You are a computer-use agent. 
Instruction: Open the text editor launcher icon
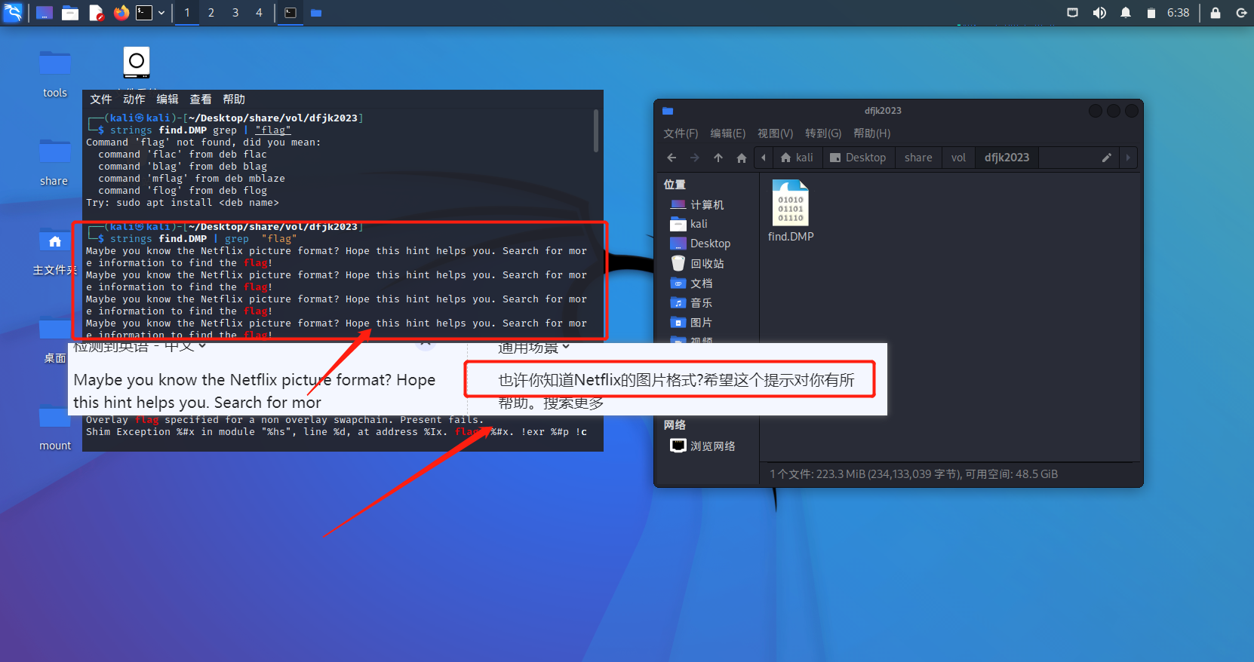[96, 13]
